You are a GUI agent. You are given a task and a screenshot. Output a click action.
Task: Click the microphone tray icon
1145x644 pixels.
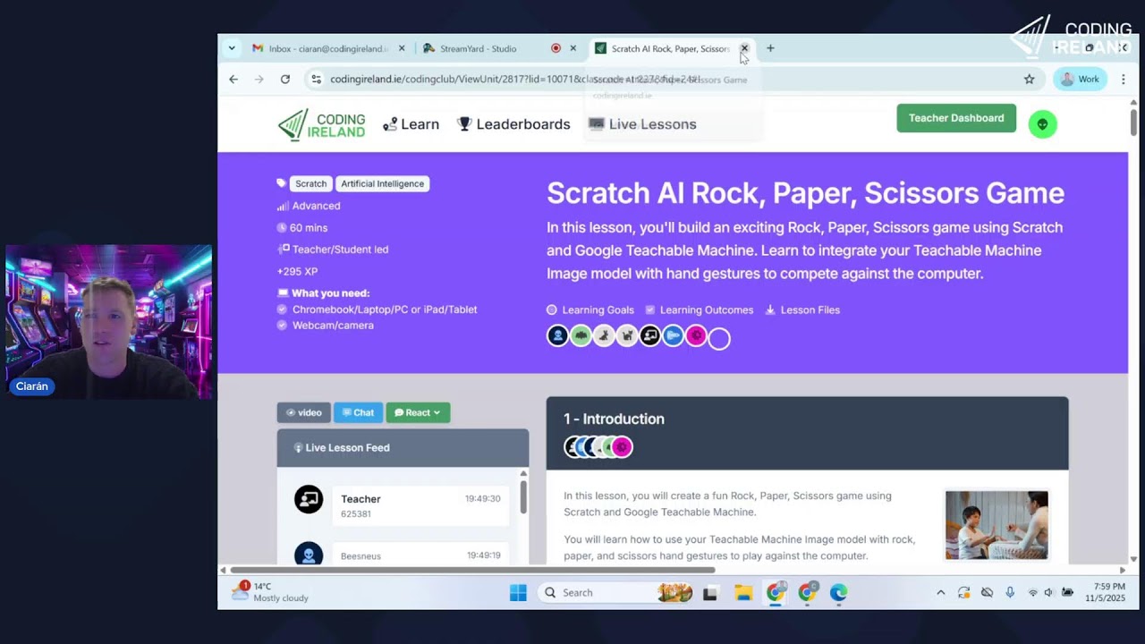pyautogui.click(x=1010, y=592)
